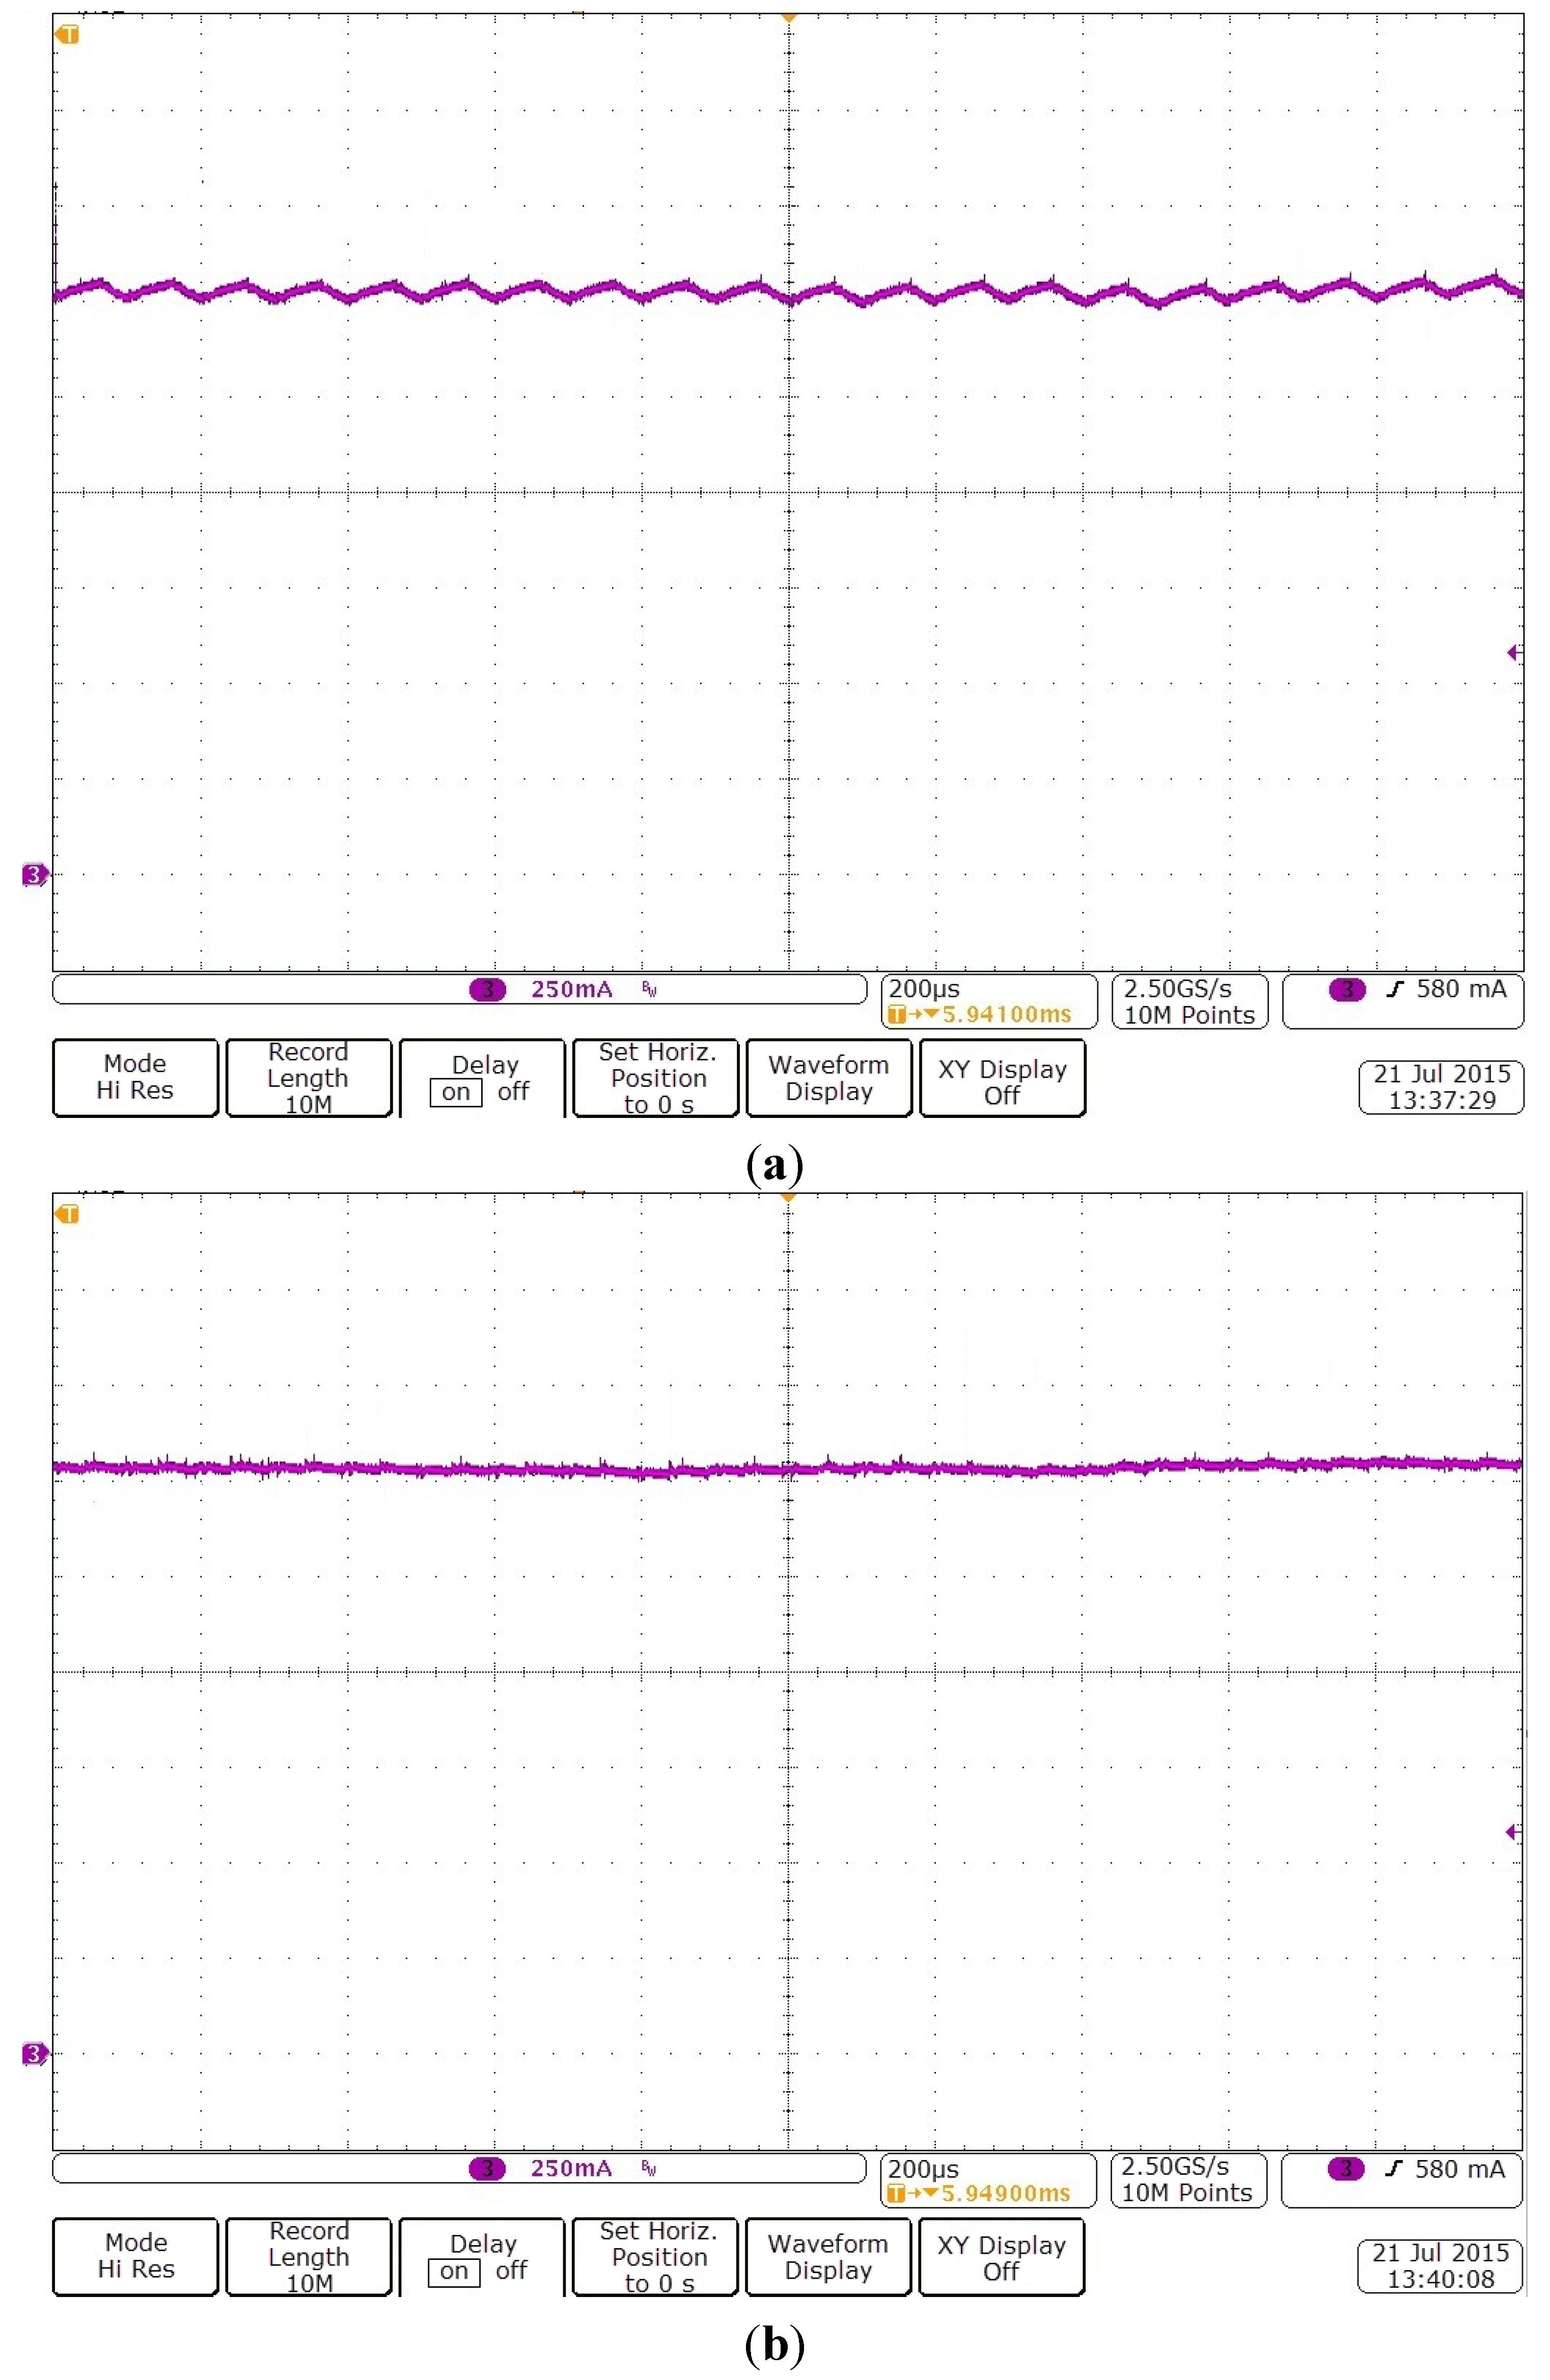Select Mode Hi Res in bottom menu

(135, 2257)
